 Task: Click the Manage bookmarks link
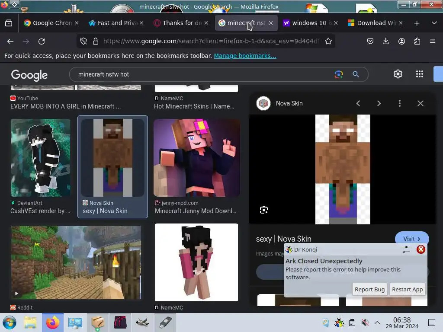[x=245, y=56]
